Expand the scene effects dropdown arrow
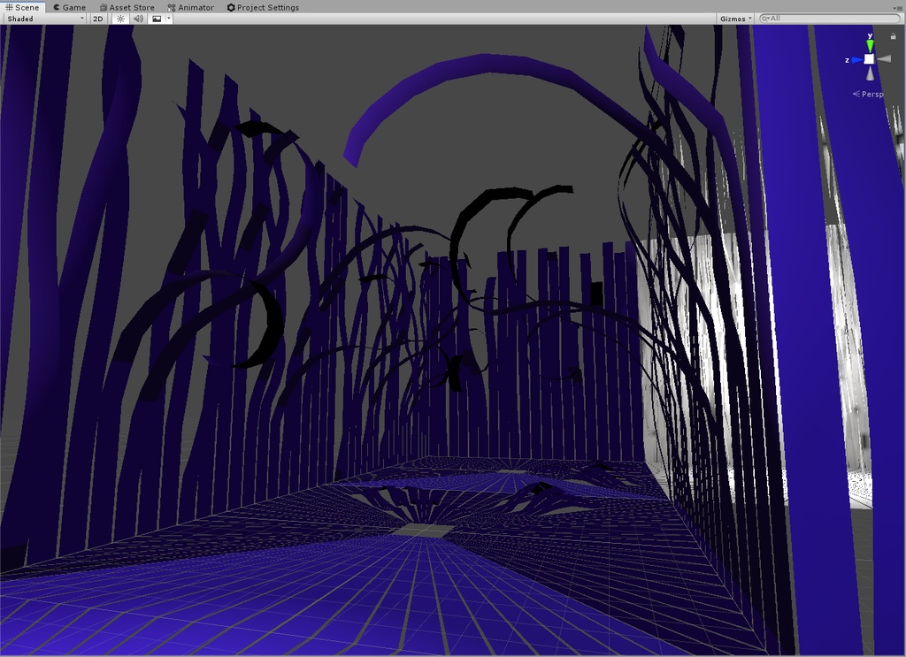The width and height of the screenshot is (906, 657). 169,19
